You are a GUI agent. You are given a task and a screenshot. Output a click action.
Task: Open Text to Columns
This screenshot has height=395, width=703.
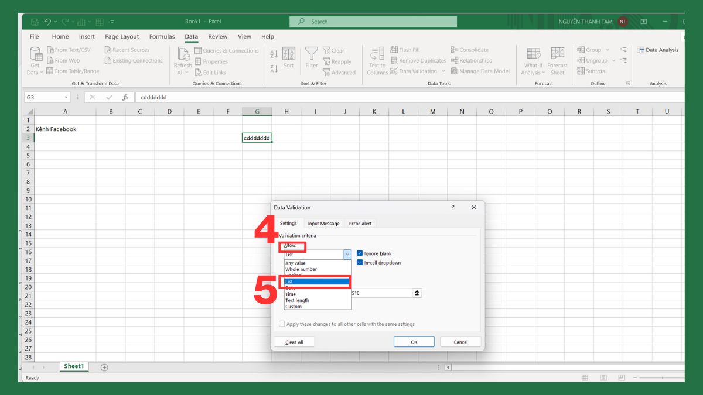click(x=377, y=60)
